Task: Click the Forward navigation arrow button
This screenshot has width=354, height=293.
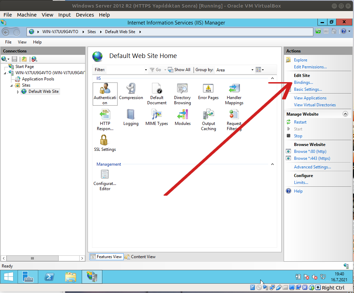Action: pyautogui.click(x=16, y=32)
